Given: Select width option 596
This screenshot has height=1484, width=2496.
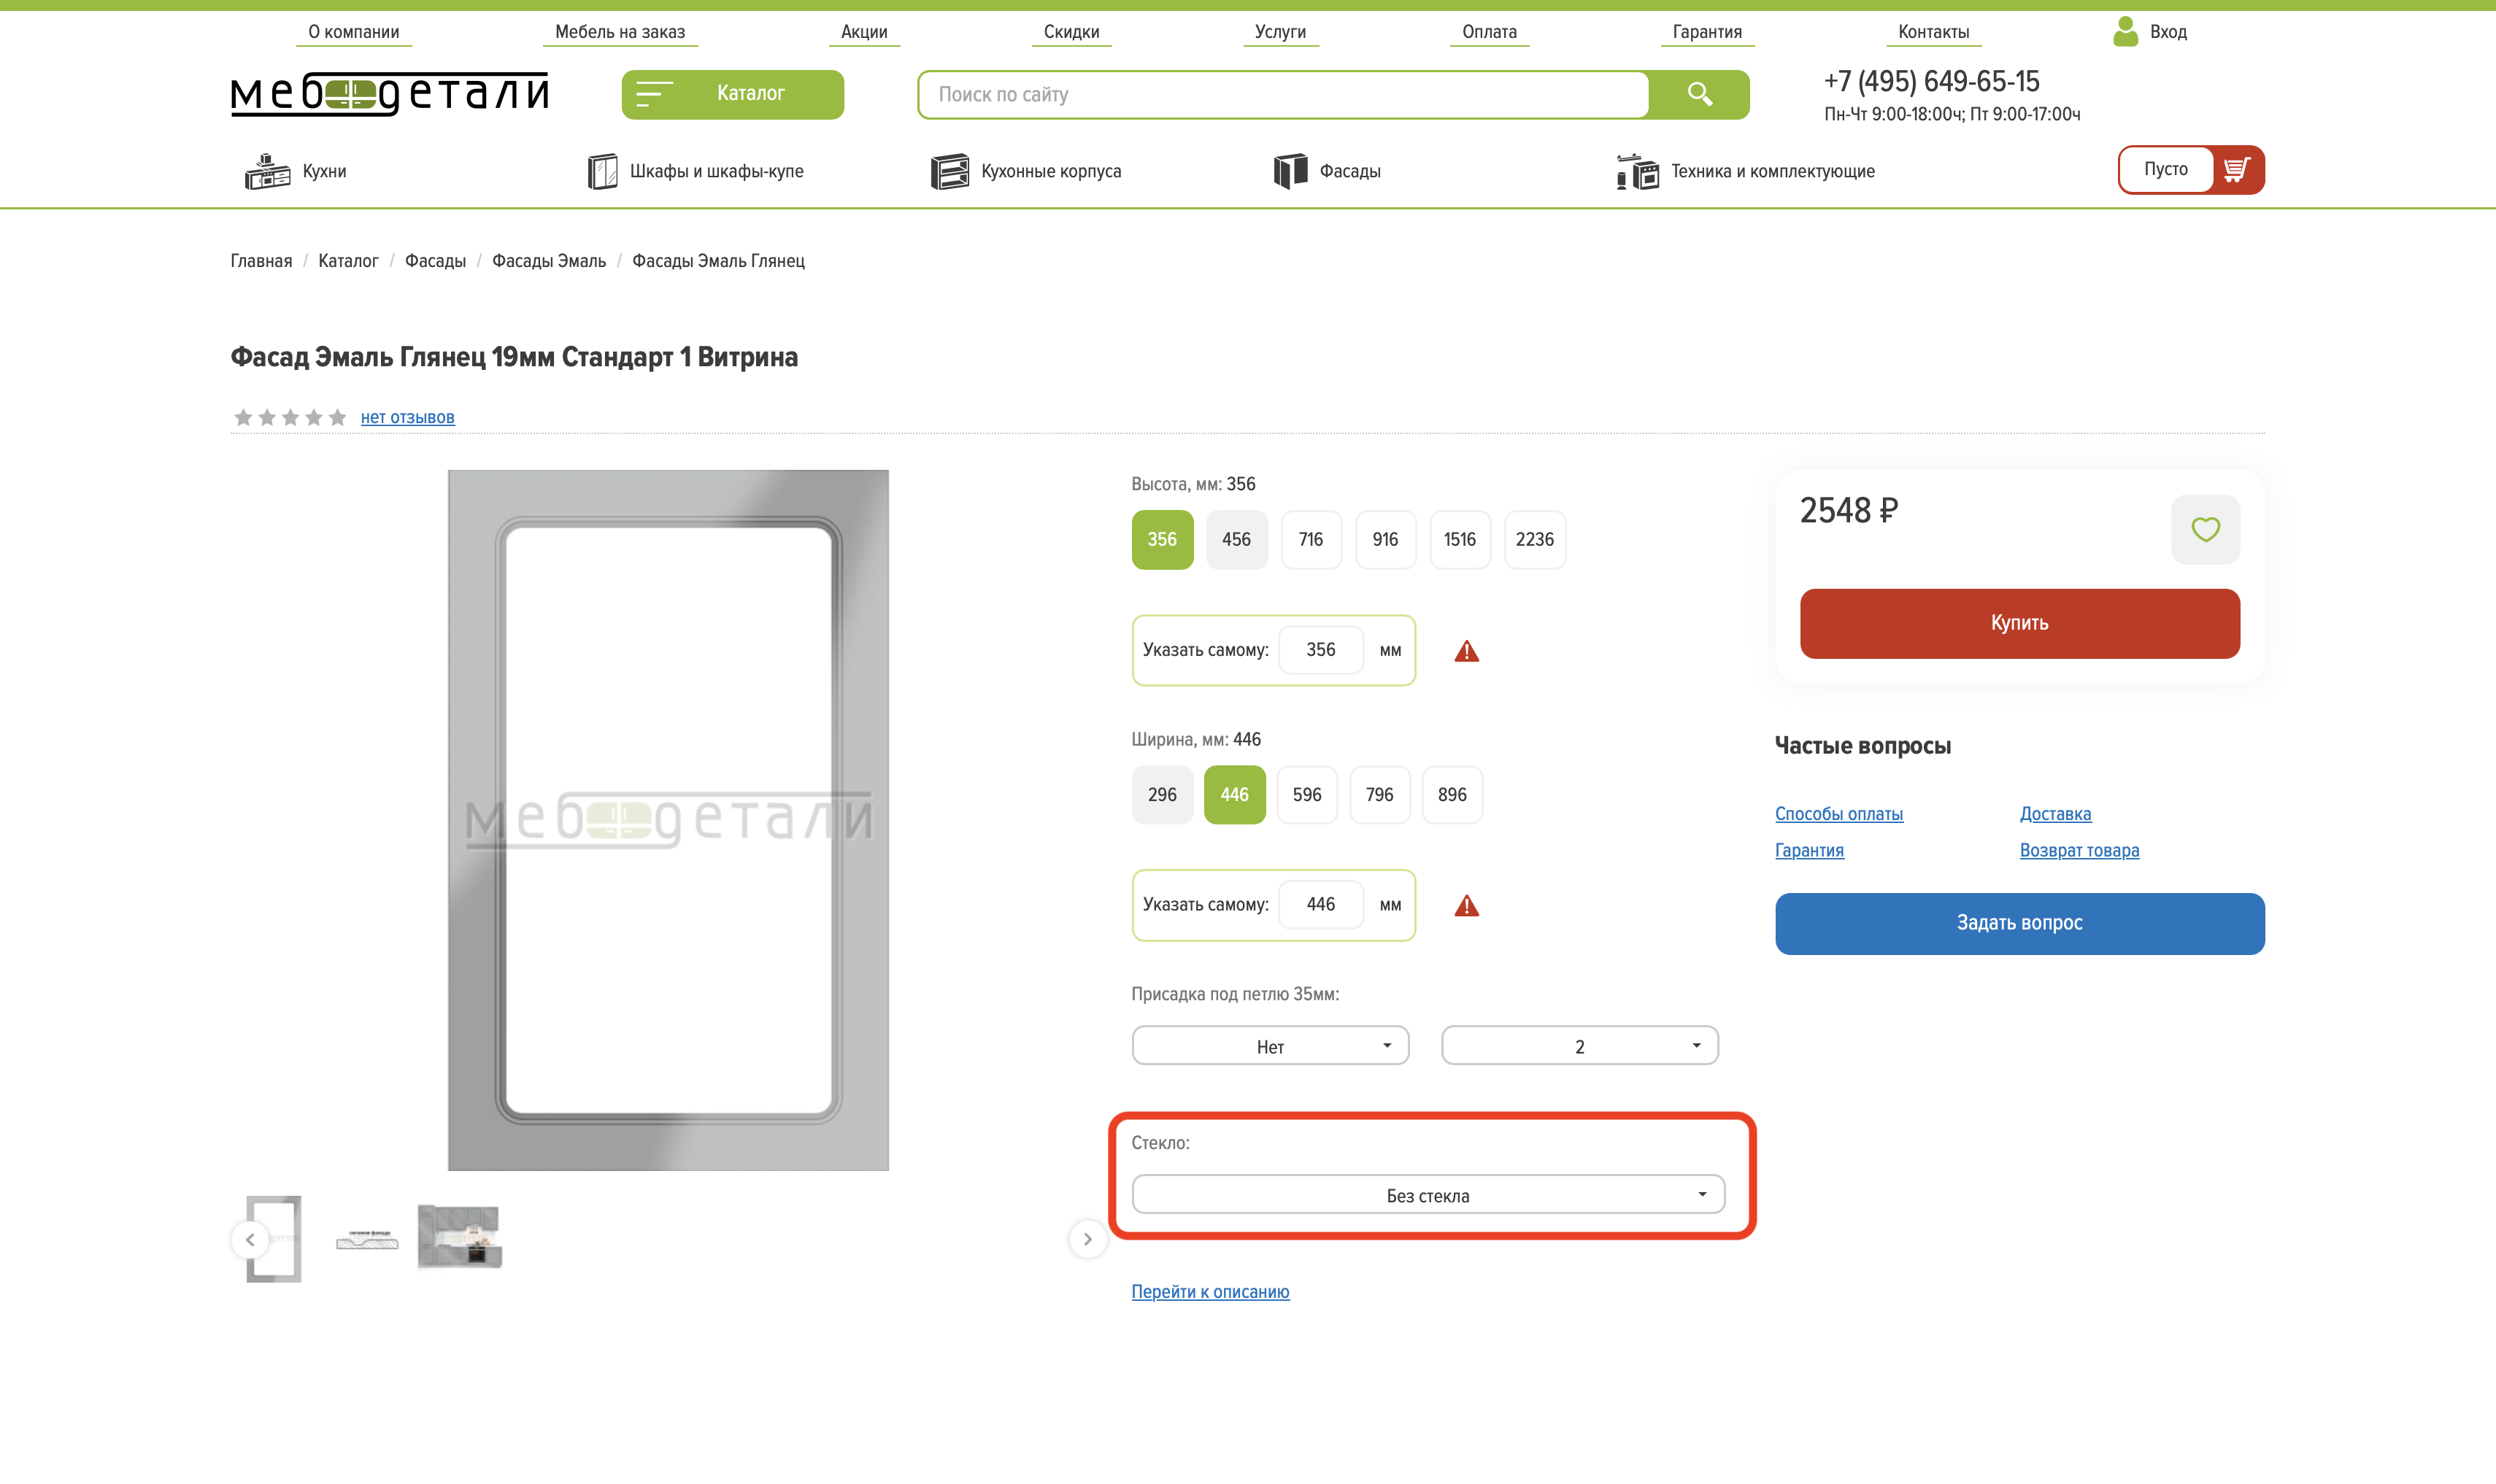Looking at the screenshot, I should pyautogui.click(x=1306, y=794).
